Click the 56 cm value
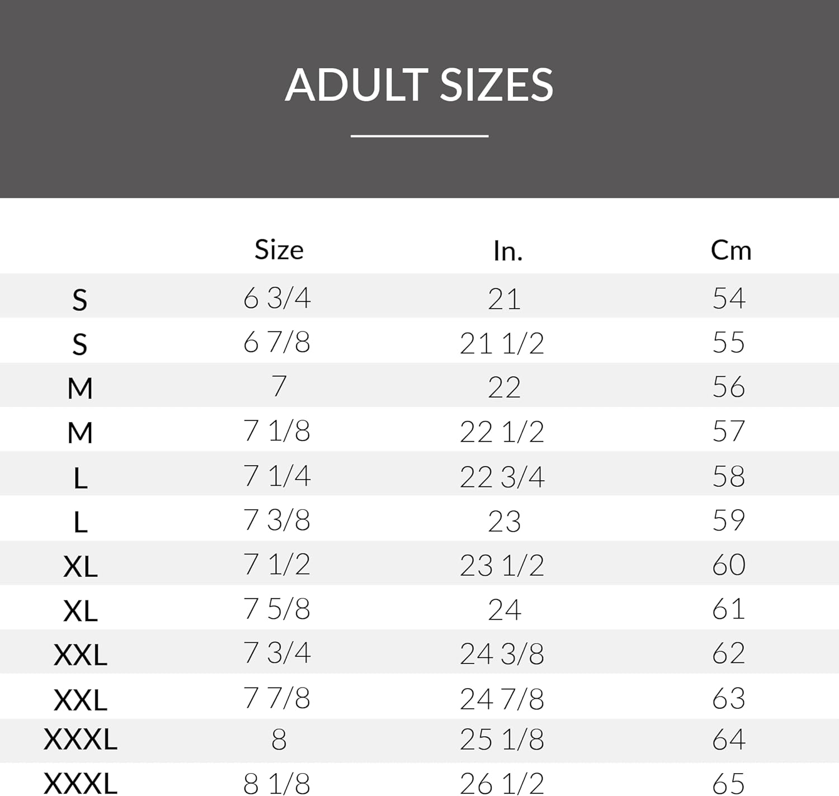The image size is (839, 796). [x=728, y=387]
